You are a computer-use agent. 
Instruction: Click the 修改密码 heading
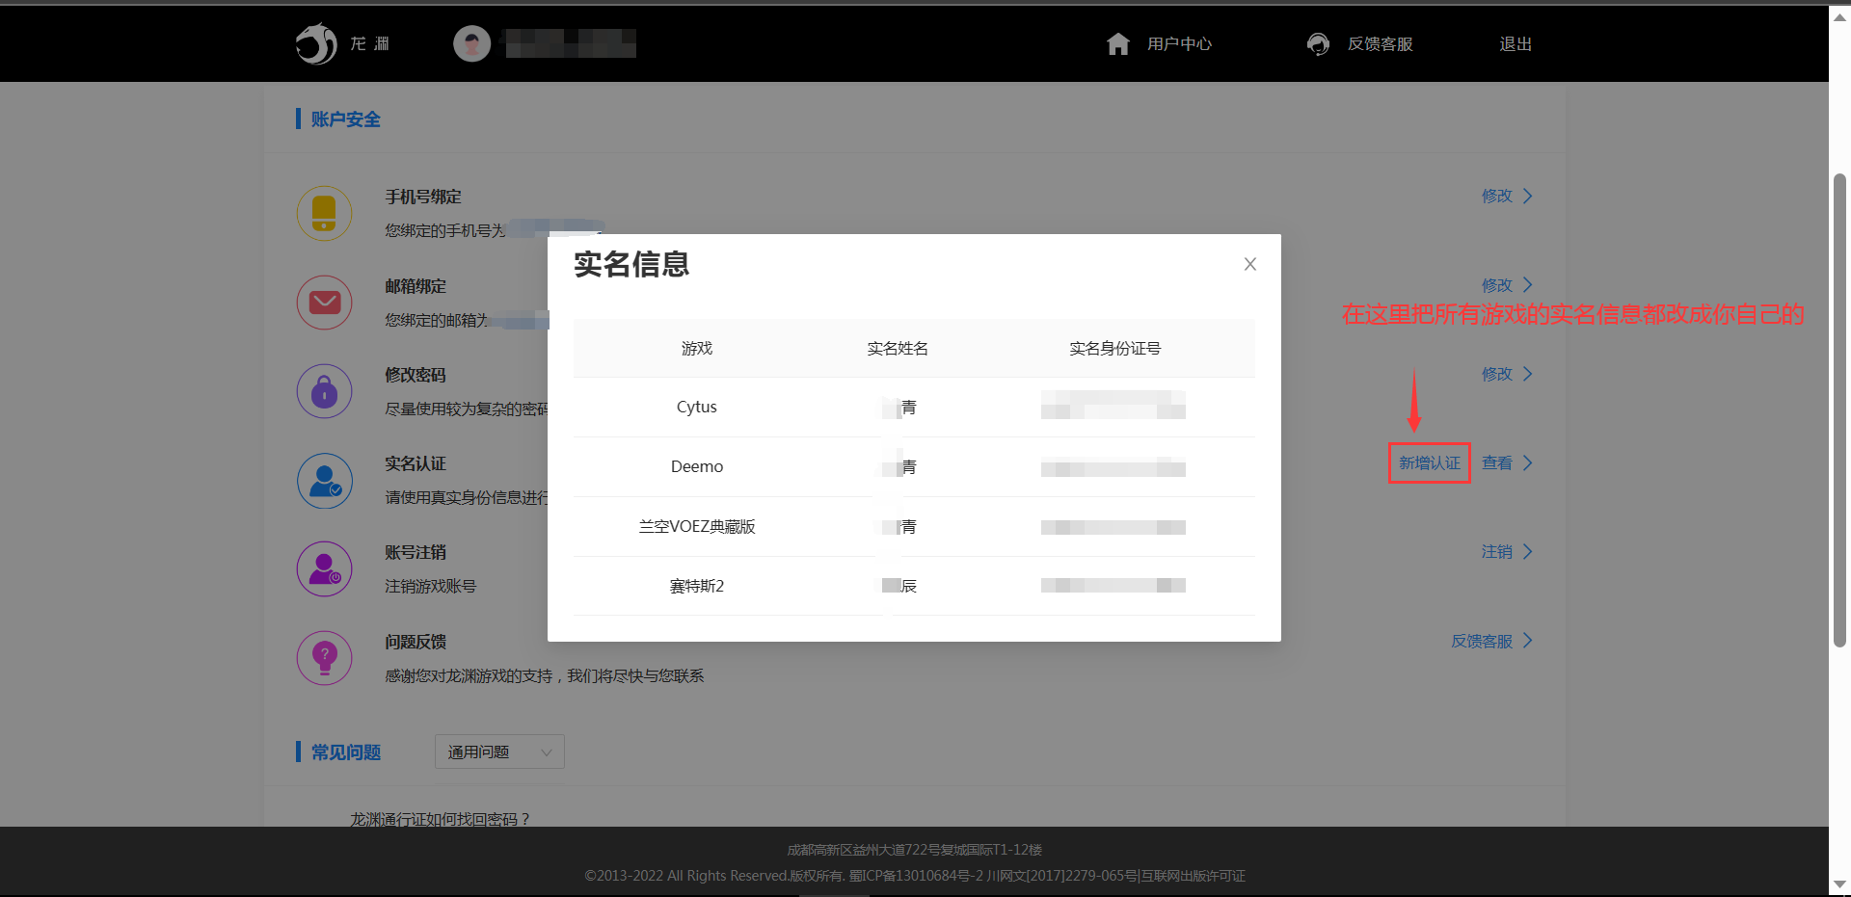pyautogui.click(x=416, y=375)
